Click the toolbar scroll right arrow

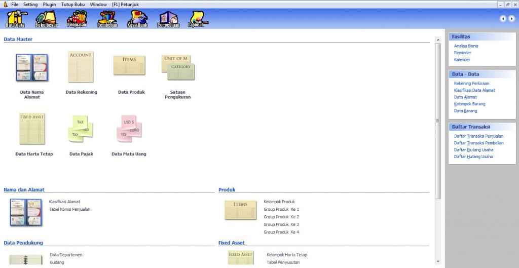pyautogui.click(x=511, y=19)
